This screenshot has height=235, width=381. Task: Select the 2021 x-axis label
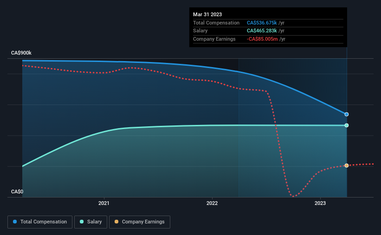tap(104, 203)
